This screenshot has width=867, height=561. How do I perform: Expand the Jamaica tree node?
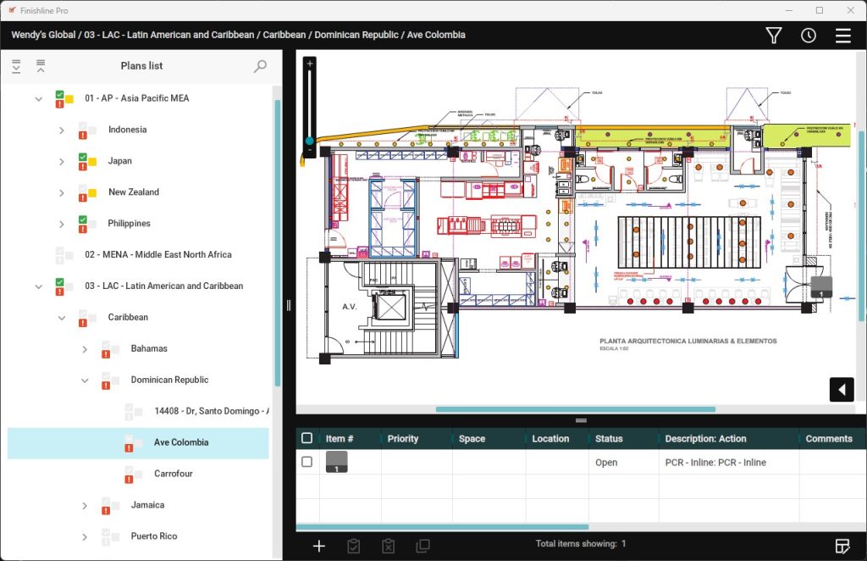[85, 506]
